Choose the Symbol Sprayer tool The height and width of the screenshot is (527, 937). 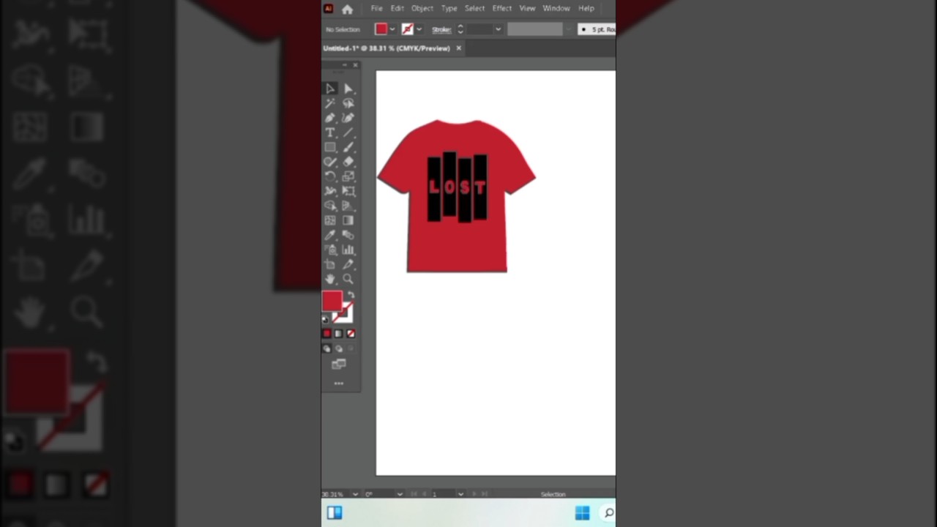pos(330,250)
